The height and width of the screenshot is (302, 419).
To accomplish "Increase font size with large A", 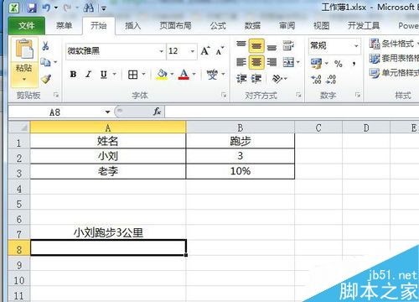I will click(x=205, y=51).
